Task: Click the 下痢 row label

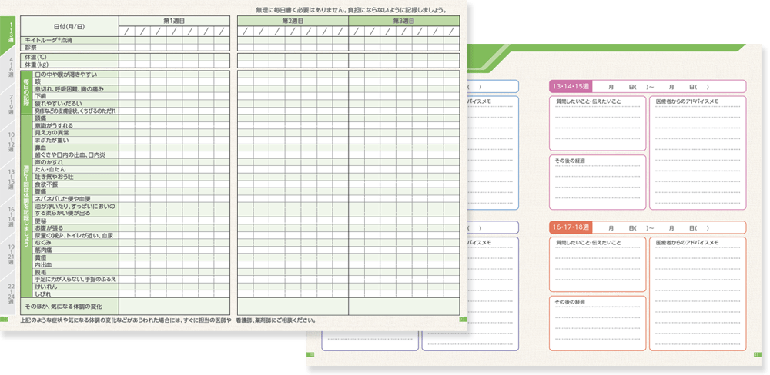Action: coord(75,96)
